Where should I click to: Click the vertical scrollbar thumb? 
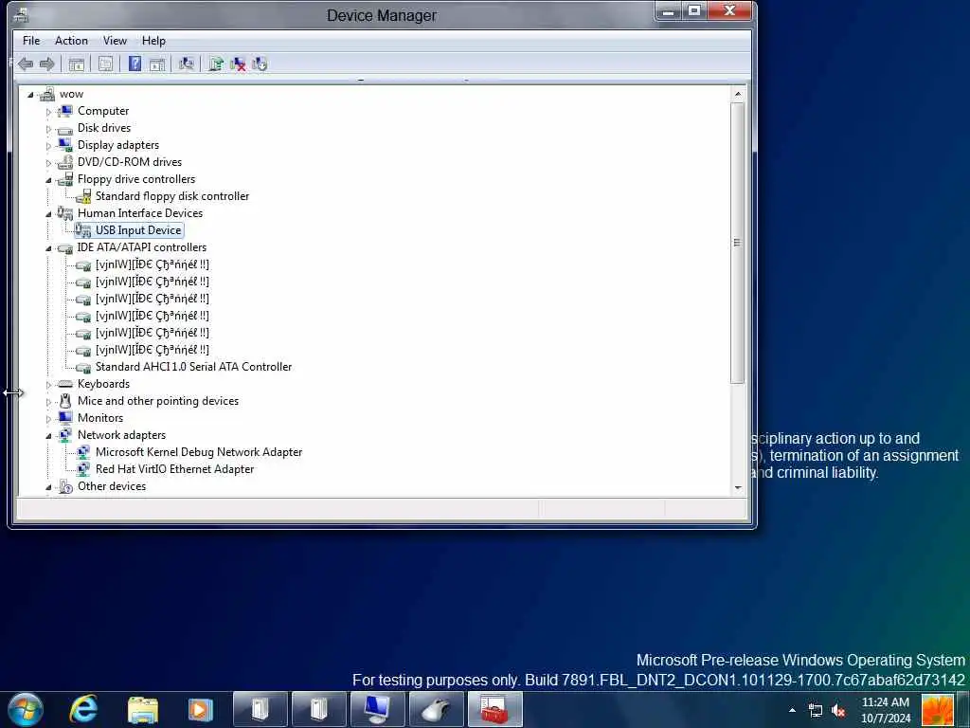[x=737, y=243]
